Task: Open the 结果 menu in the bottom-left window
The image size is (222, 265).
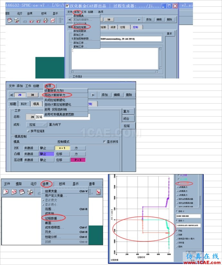Action: [x=46, y=184]
